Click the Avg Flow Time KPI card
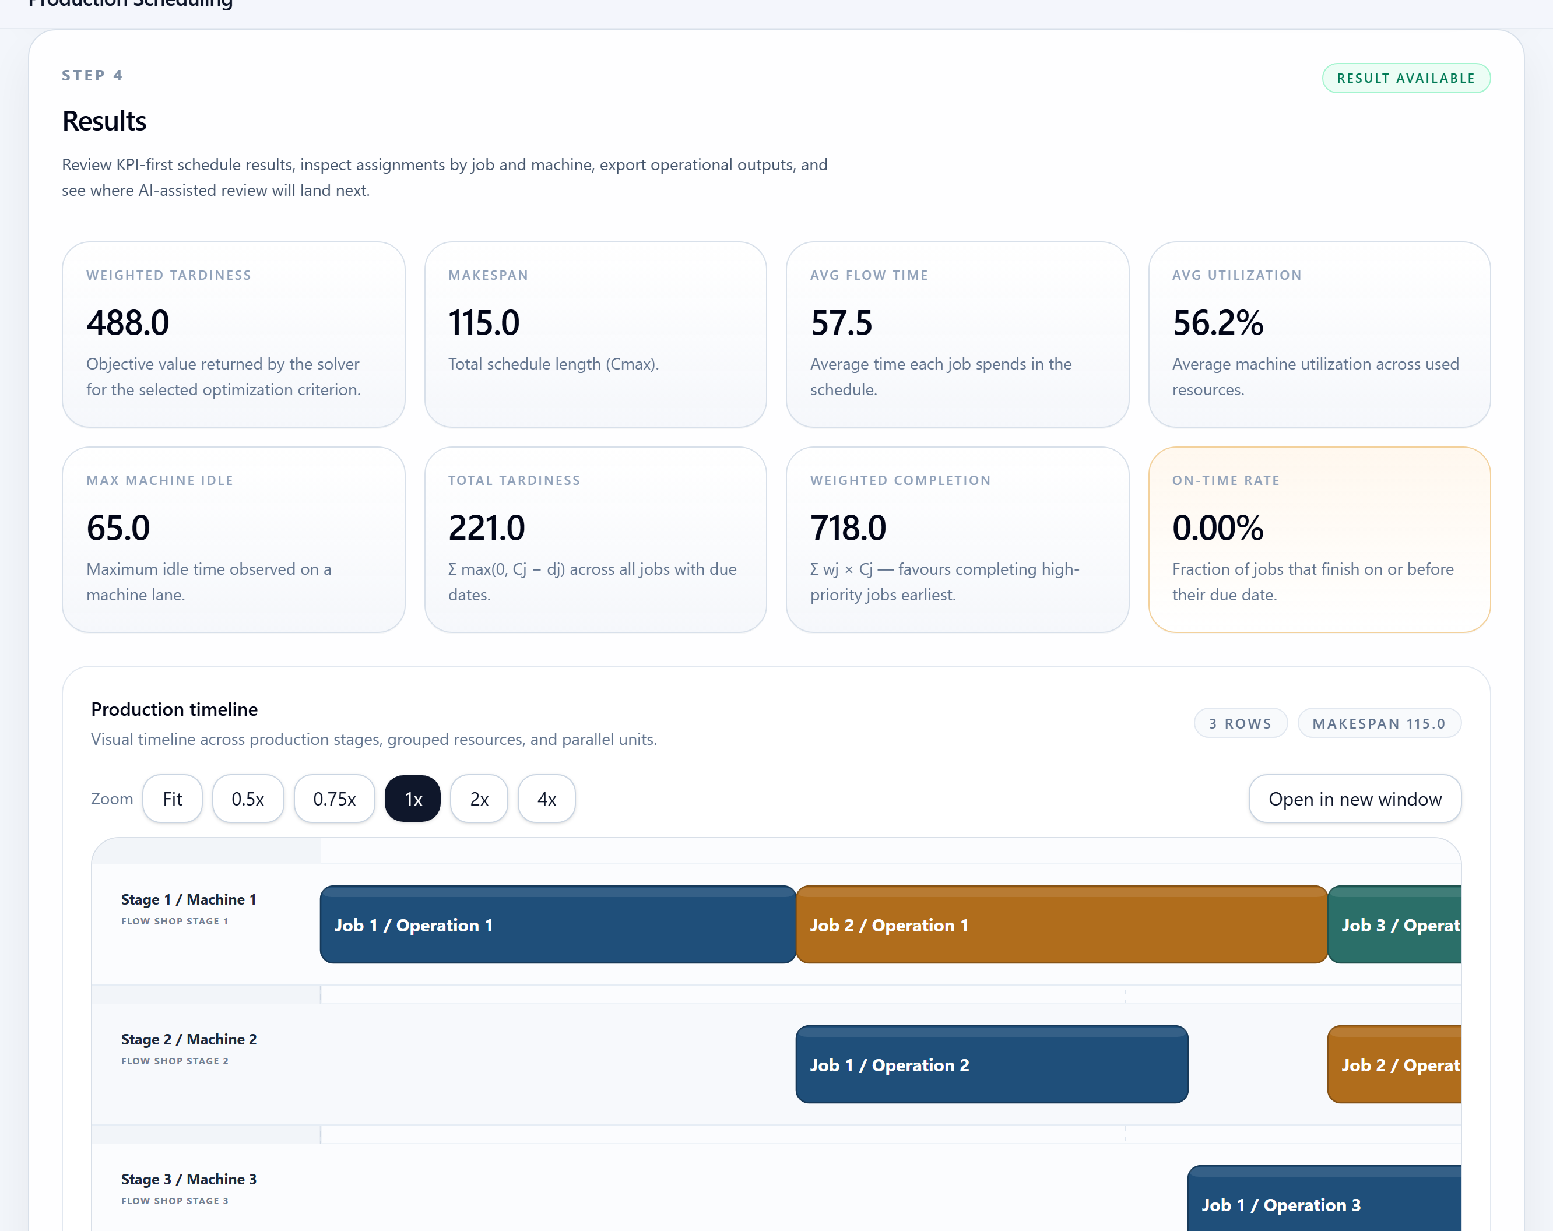The image size is (1553, 1231). click(x=957, y=335)
